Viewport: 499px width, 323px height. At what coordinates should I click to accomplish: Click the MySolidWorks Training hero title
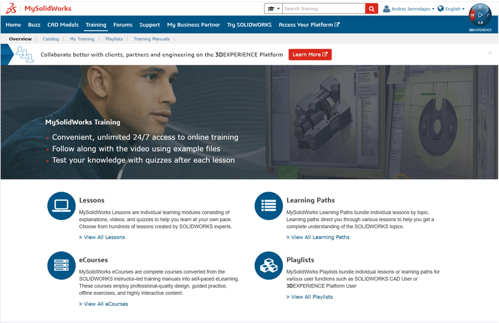[83, 122]
